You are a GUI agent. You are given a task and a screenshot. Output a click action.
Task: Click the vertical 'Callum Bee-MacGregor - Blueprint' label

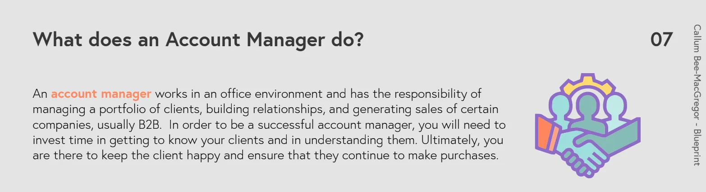click(697, 96)
